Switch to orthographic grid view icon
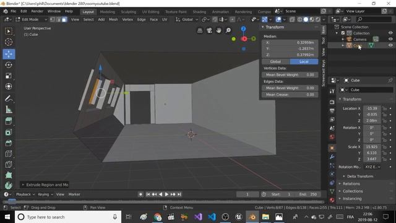 200,30
